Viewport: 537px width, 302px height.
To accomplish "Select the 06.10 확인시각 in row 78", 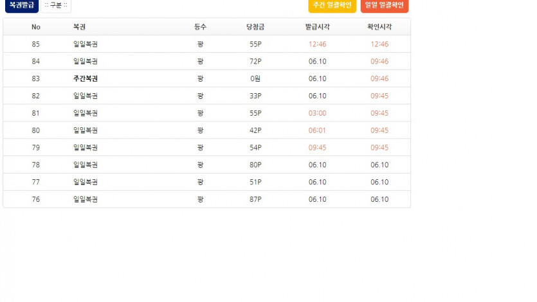I will point(379,165).
